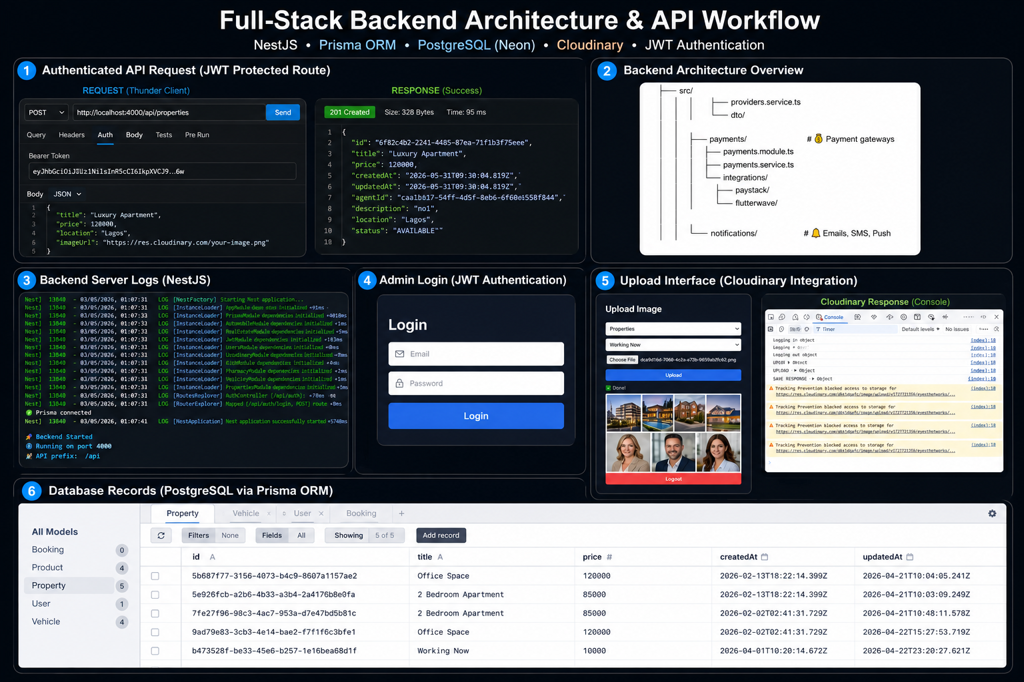Viewport: 1024px width, 682px height.
Task: Click the Filters button
Action: click(199, 535)
